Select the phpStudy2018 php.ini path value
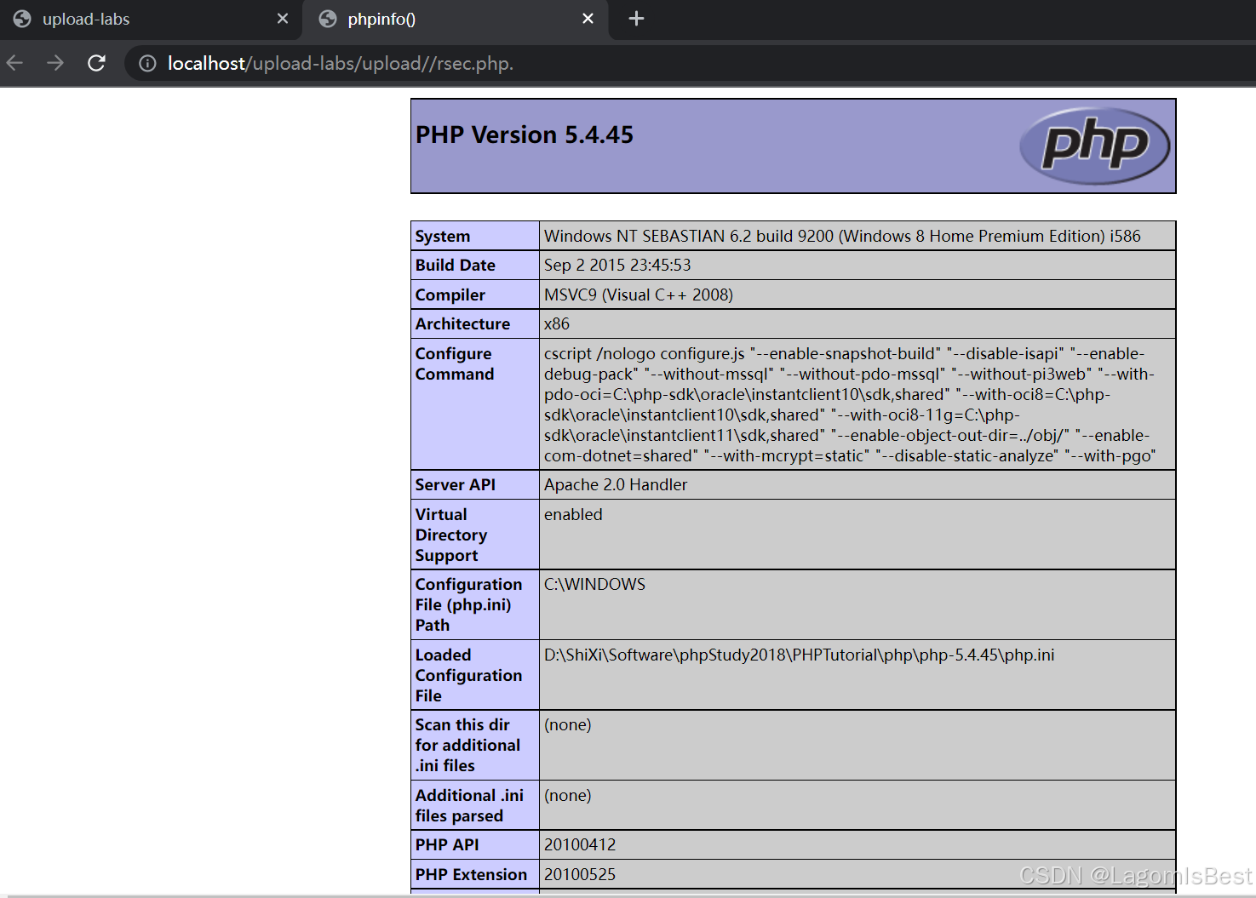Viewport: 1256px width, 898px height. (x=800, y=655)
